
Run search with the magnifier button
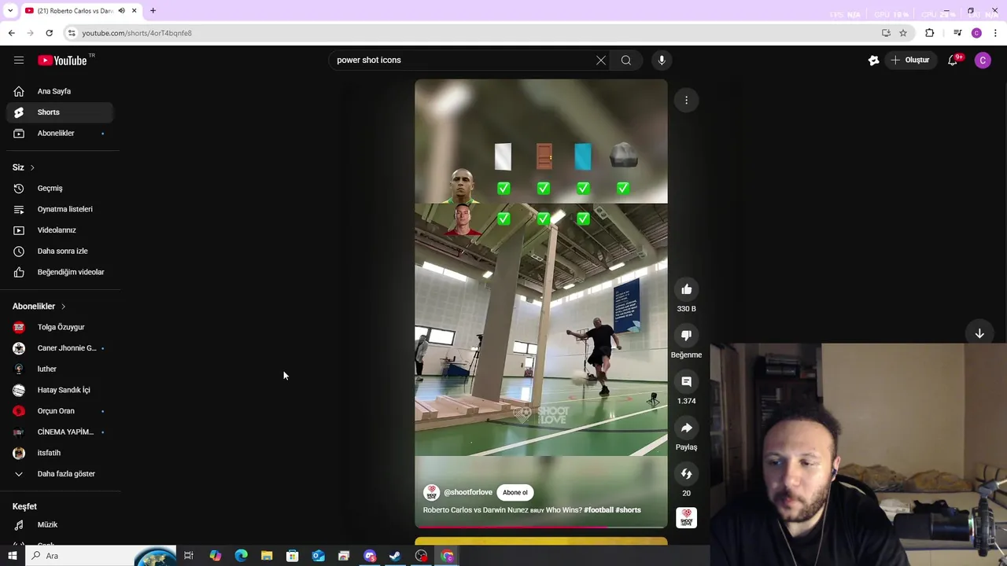[626, 60]
